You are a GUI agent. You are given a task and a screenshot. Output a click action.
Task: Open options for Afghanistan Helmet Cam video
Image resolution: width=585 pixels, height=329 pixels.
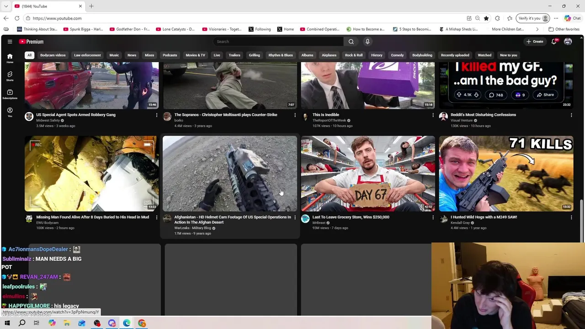pyautogui.click(x=295, y=218)
